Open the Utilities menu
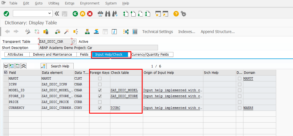The width and height of the screenshot is (293, 136). pyautogui.click(x=54, y=3)
